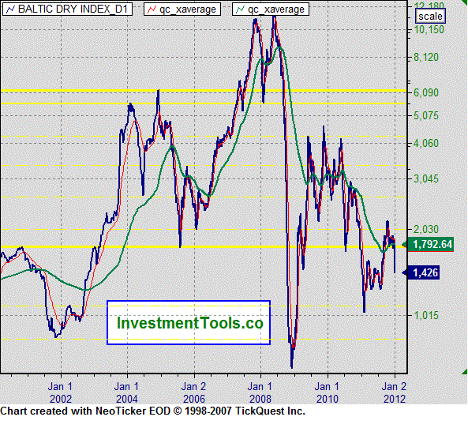Click the 6,090 price axis label

tap(426, 92)
